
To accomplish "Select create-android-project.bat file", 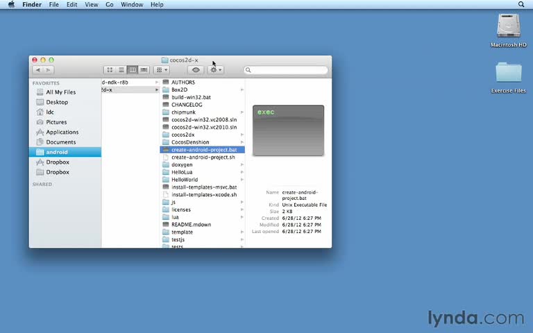I will (x=202, y=150).
